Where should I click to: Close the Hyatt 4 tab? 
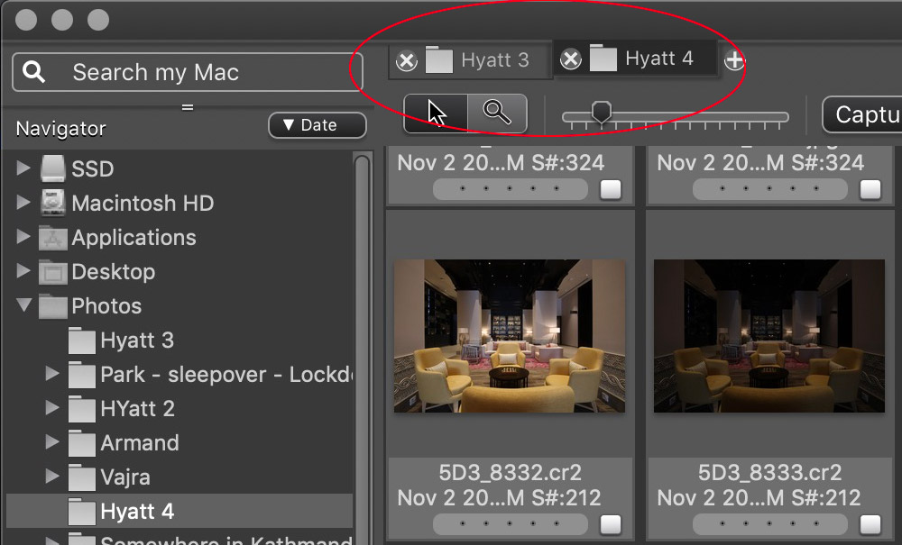click(570, 59)
